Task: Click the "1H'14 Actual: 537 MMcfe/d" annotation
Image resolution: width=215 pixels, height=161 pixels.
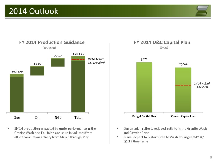Action: point(96,61)
